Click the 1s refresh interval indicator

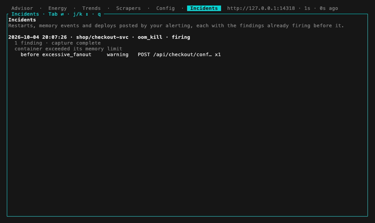tap(307, 8)
